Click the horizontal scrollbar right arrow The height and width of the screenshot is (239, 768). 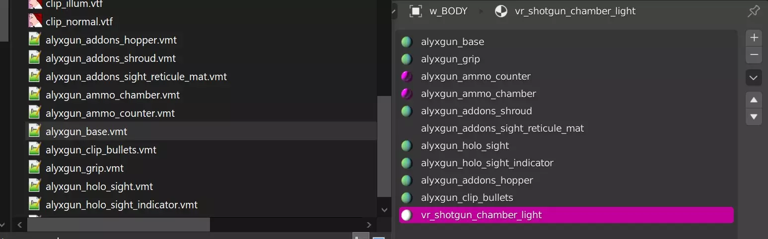pyautogui.click(x=369, y=225)
